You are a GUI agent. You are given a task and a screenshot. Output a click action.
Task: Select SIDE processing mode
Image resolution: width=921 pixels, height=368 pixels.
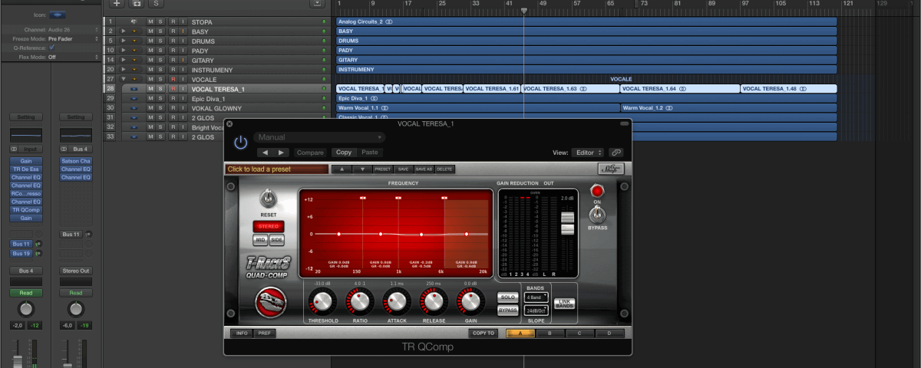[x=277, y=240]
